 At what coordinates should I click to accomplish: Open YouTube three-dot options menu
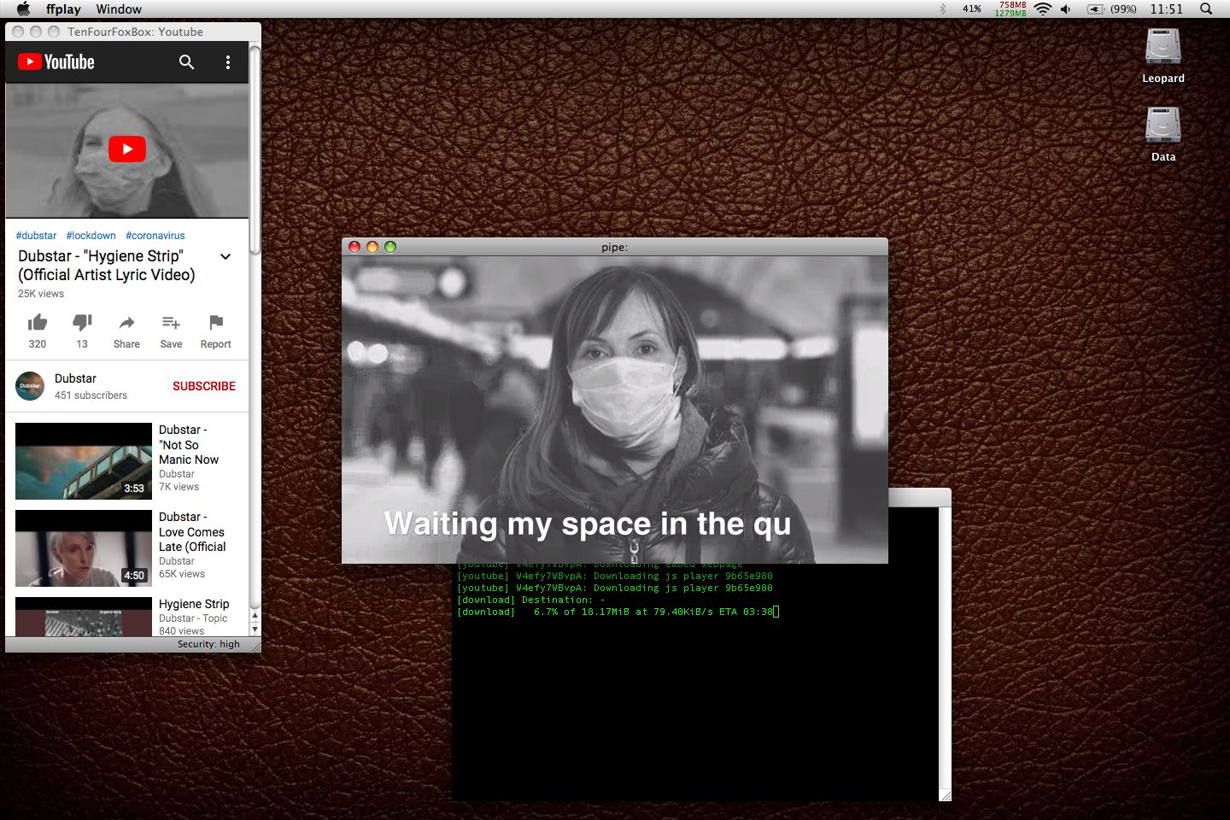(x=227, y=62)
